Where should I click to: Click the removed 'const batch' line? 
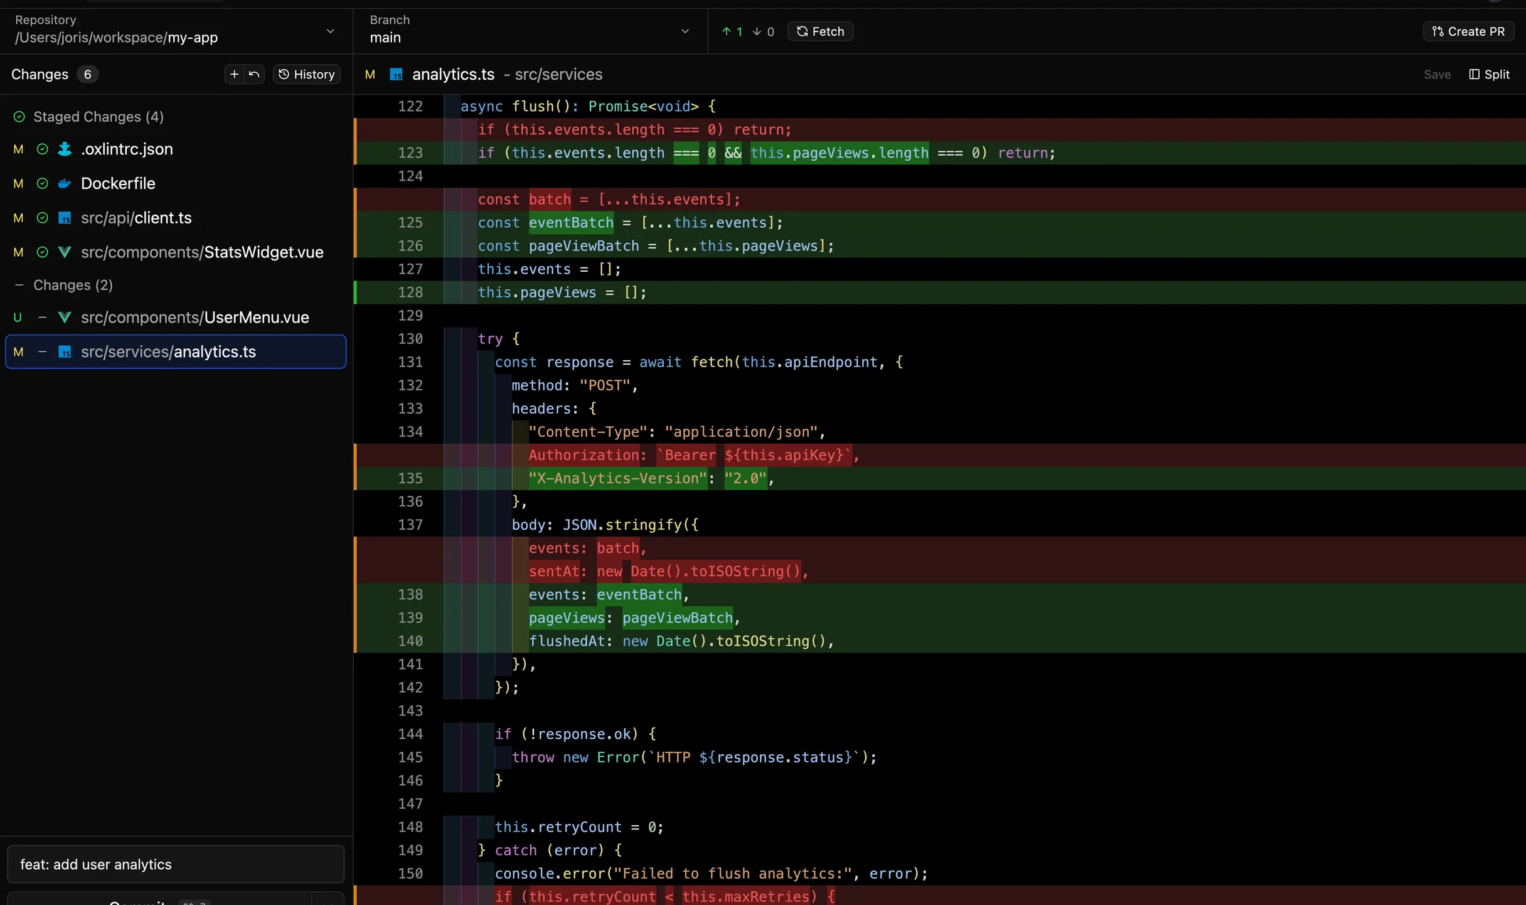pos(940,200)
